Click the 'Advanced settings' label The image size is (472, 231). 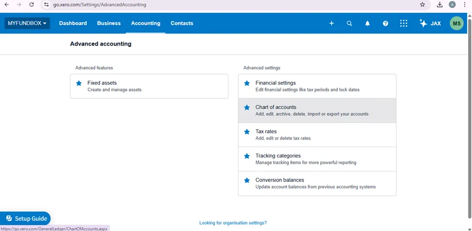click(261, 68)
